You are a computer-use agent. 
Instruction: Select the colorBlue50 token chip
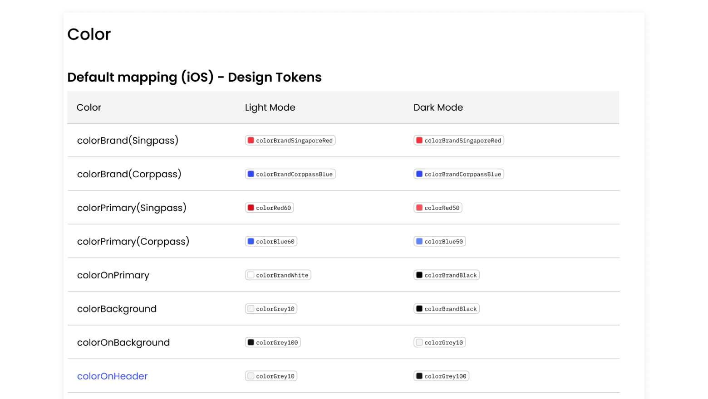[439, 241]
